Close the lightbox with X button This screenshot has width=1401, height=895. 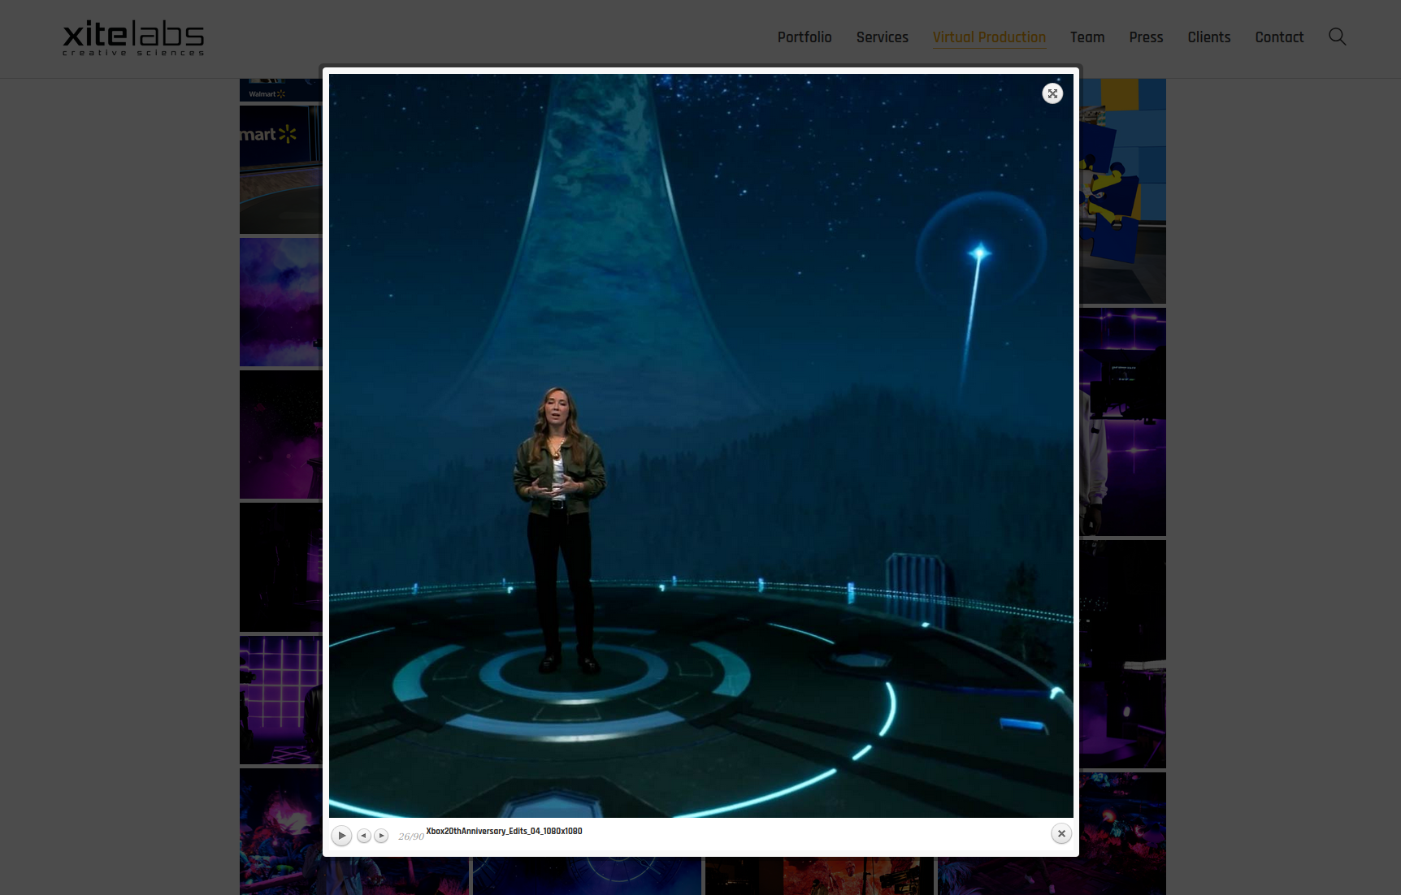pos(1061,833)
